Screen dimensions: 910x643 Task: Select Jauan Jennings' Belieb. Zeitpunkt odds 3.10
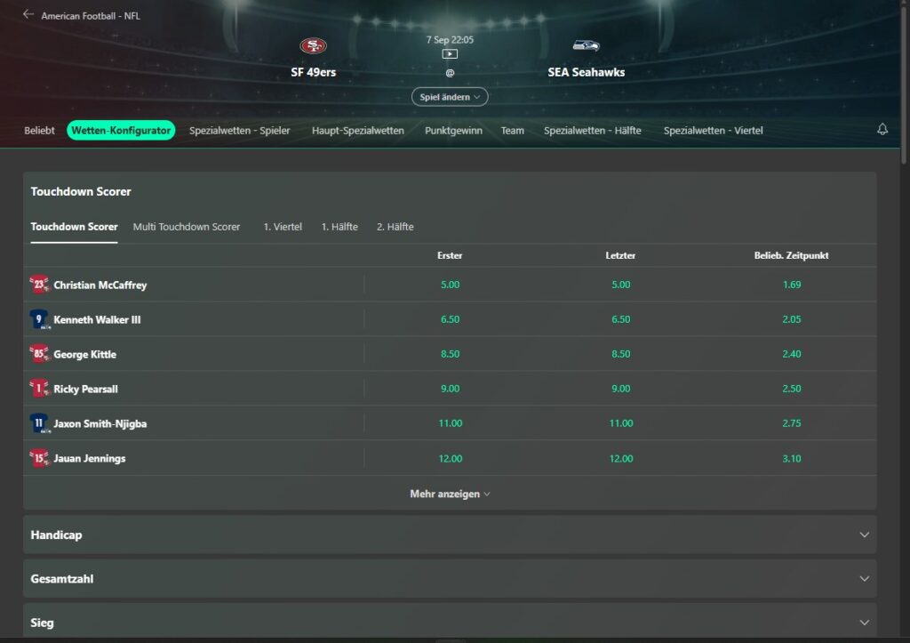pos(792,458)
